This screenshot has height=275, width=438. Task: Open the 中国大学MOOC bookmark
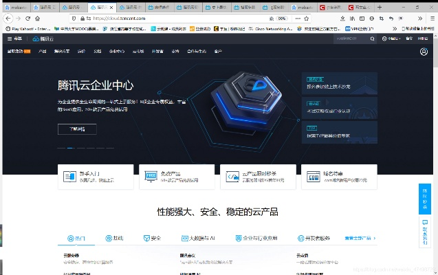pyautogui.click(x=76, y=29)
